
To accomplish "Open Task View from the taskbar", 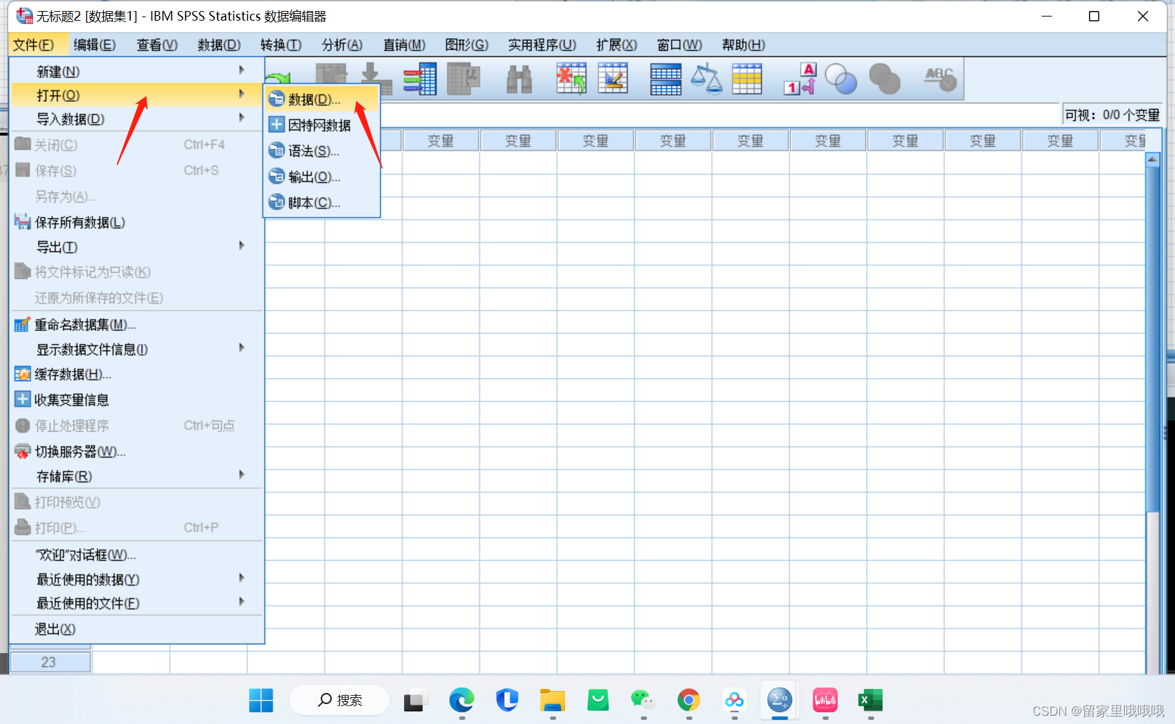I will point(416,701).
